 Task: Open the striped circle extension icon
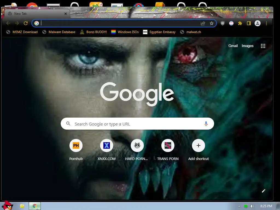coord(231,23)
